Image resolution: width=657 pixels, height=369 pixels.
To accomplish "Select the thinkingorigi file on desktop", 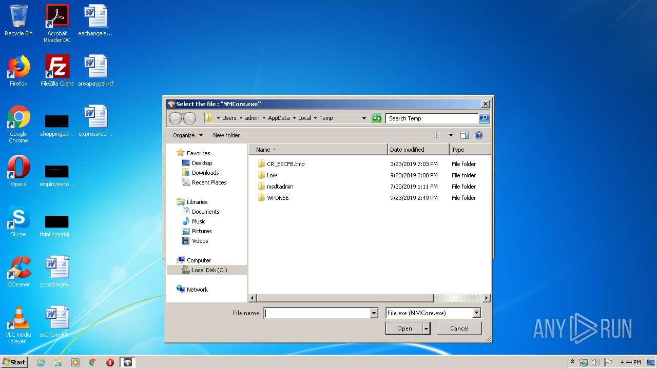I will [x=57, y=226].
